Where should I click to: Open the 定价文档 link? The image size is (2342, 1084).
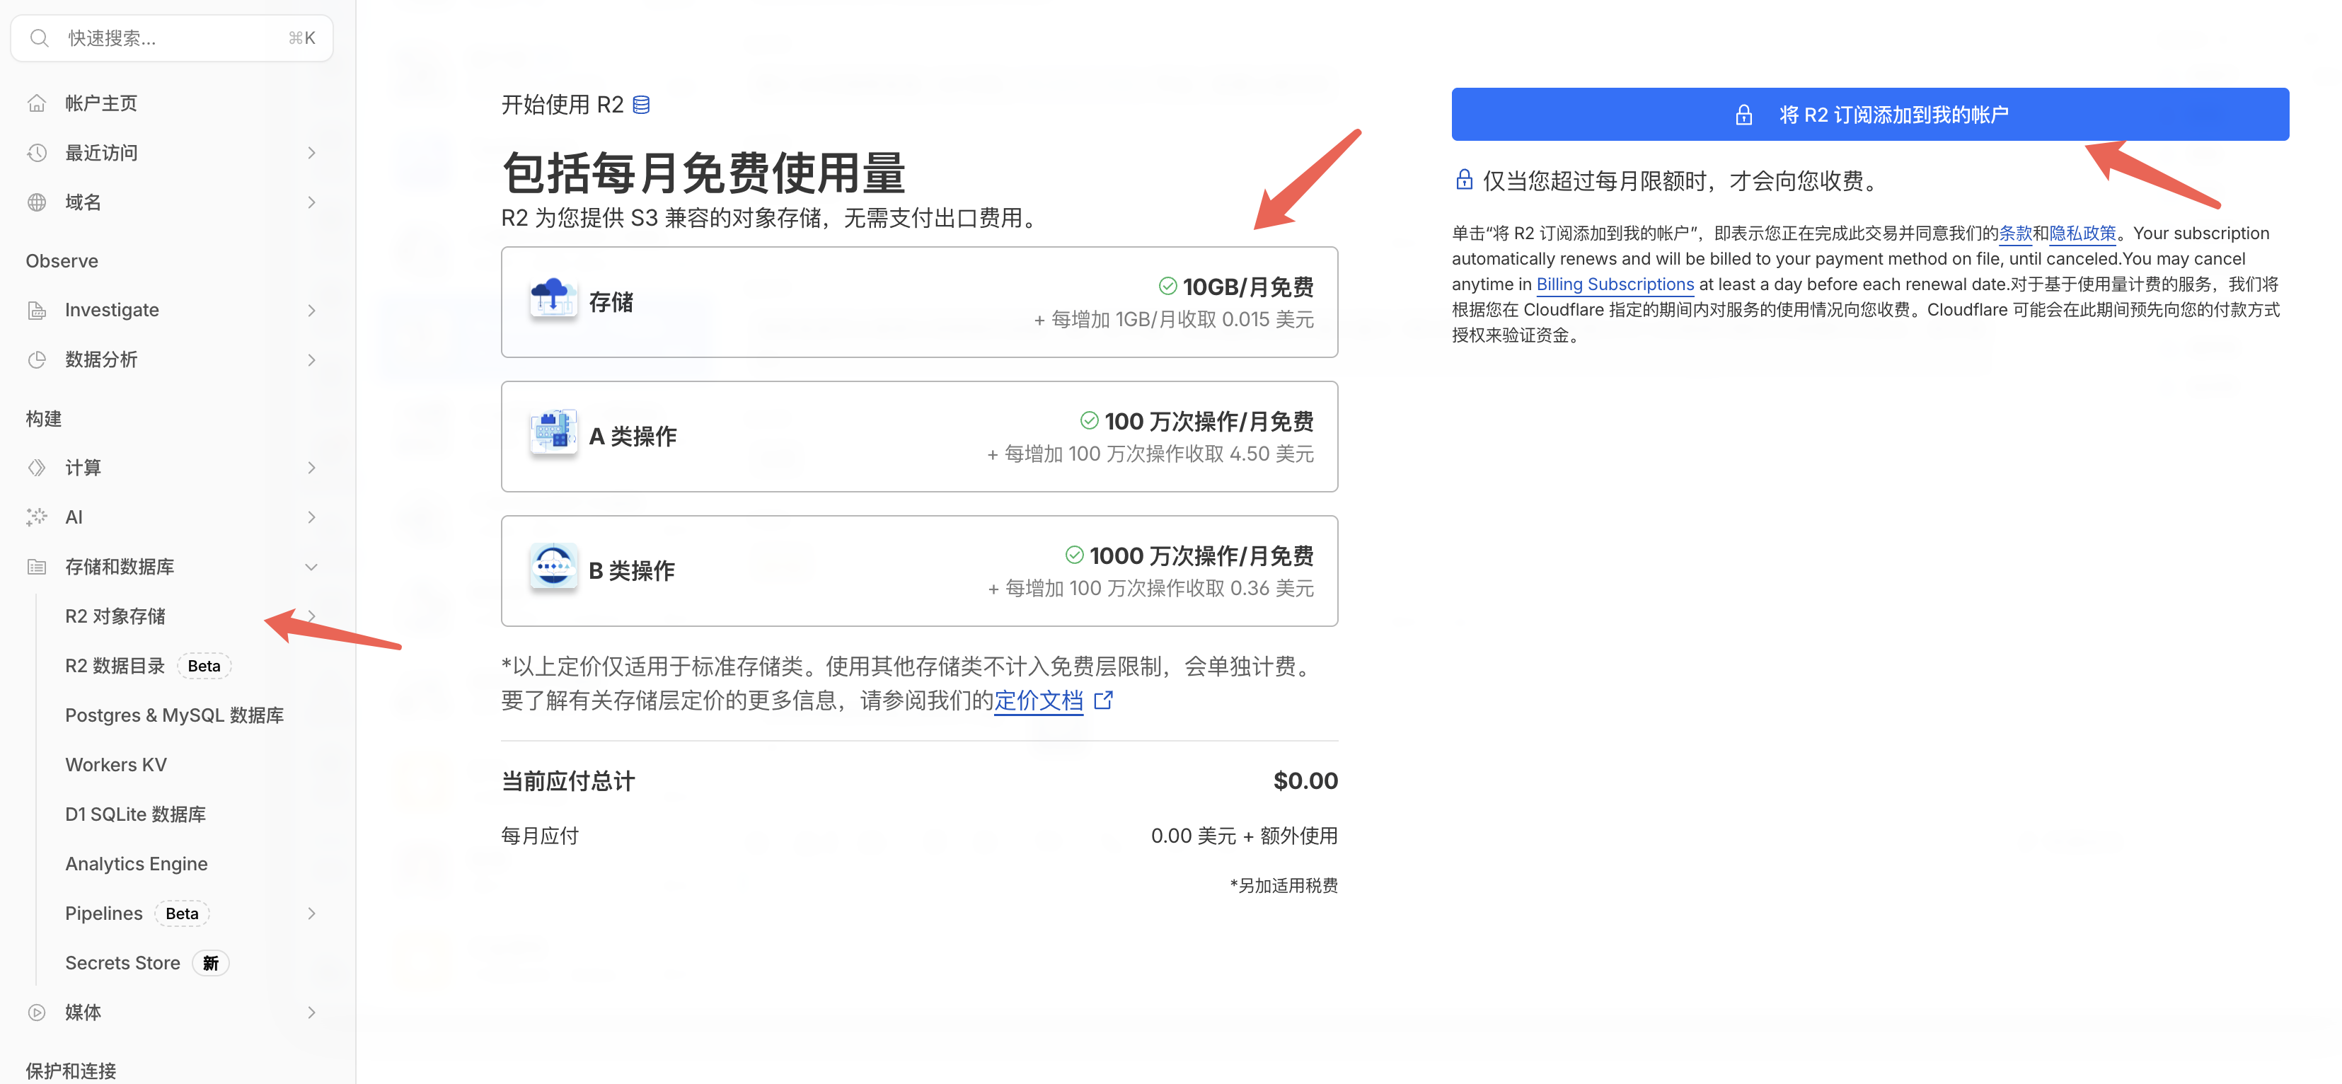pyautogui.click(x=1038, y=700)
